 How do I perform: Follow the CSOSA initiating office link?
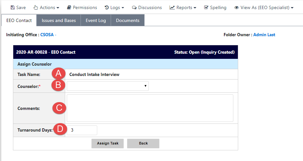point(47,35)
